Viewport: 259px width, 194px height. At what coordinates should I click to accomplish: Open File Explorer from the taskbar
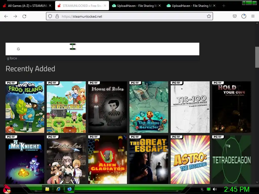tap(47, 189)
